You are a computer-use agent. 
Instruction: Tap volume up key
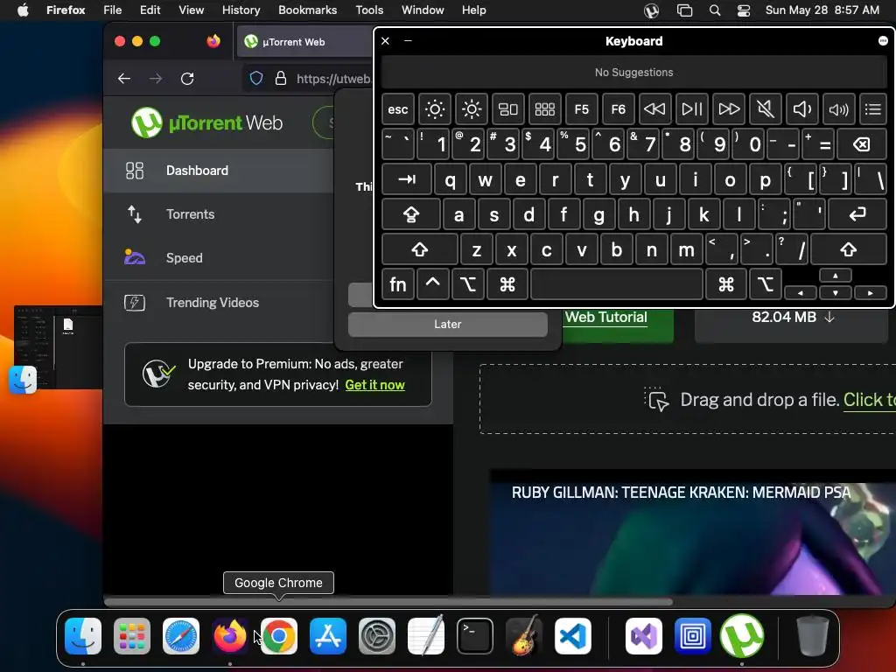(838, 109)
